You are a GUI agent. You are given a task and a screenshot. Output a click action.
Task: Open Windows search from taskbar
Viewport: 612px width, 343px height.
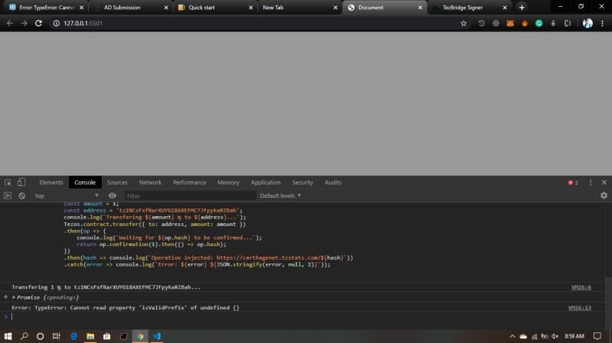click(x=24, y=336)
